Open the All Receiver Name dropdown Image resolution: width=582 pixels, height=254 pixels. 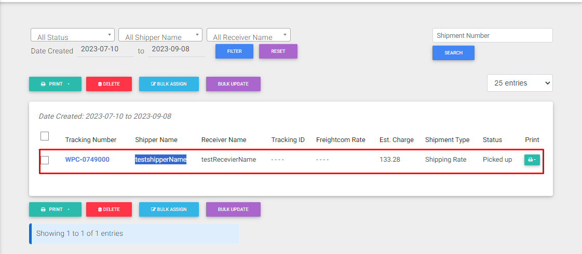(248, 35)
